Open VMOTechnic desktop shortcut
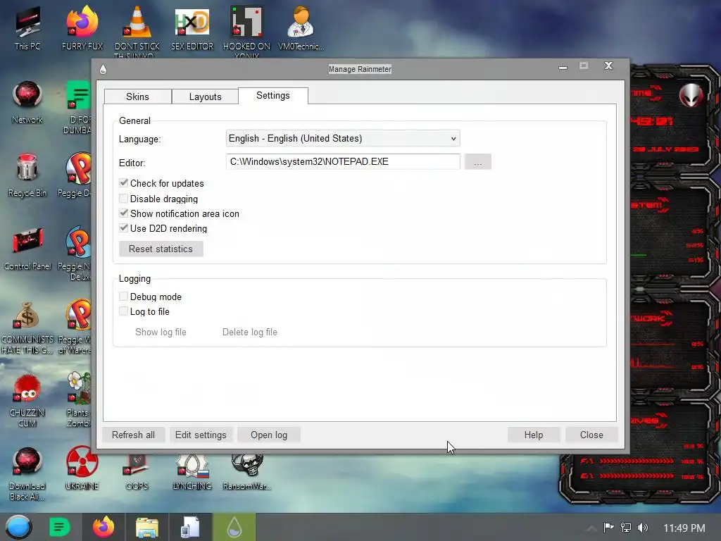Screen dimensions: 721x541 click(x=301, y=28)
